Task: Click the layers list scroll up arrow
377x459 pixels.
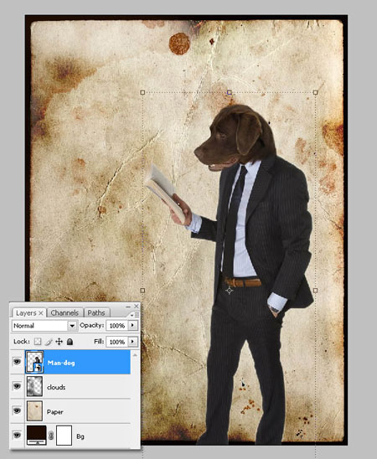Action: pos(135,355)
